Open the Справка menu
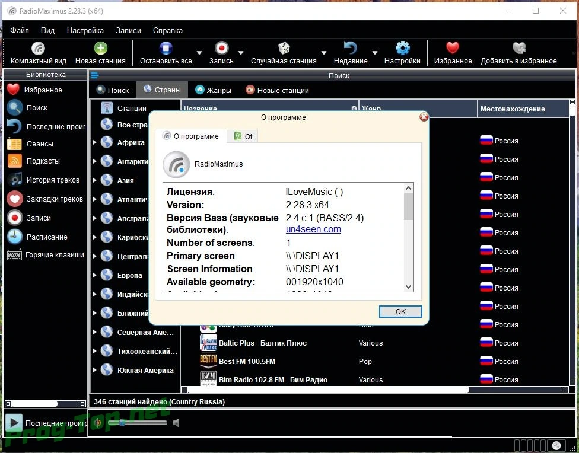The image size is (579, 453). 168,30
